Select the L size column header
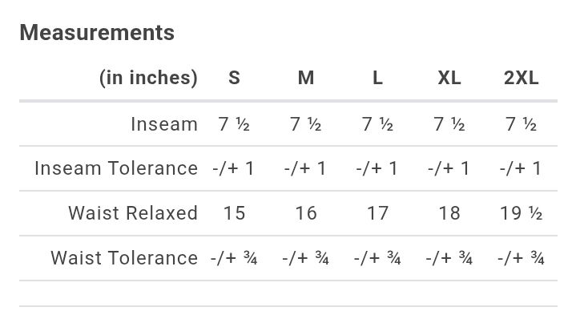Screen dimensions: 576x315 click(377, 78)
